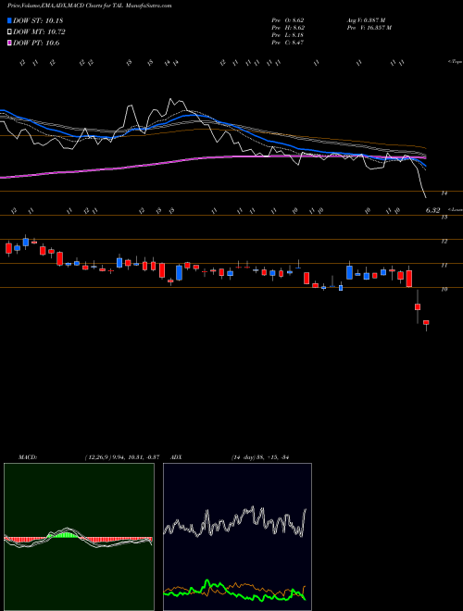Click the 12 price axis label
This screenshot has width=463, height=611.
pos(444,242)
